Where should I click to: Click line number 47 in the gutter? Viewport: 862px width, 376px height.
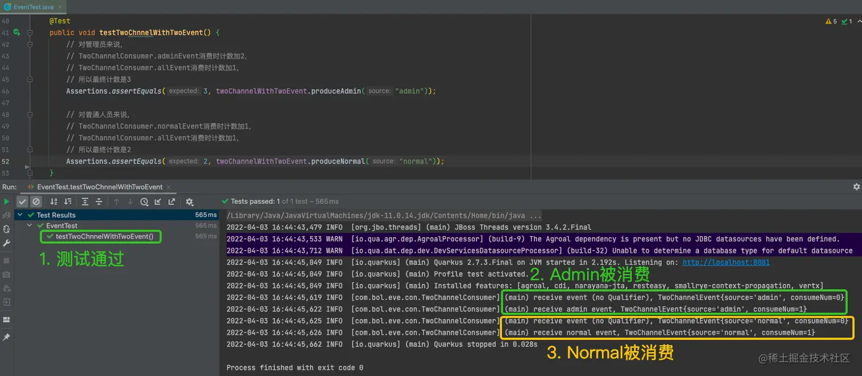click(x=6, y=103)
